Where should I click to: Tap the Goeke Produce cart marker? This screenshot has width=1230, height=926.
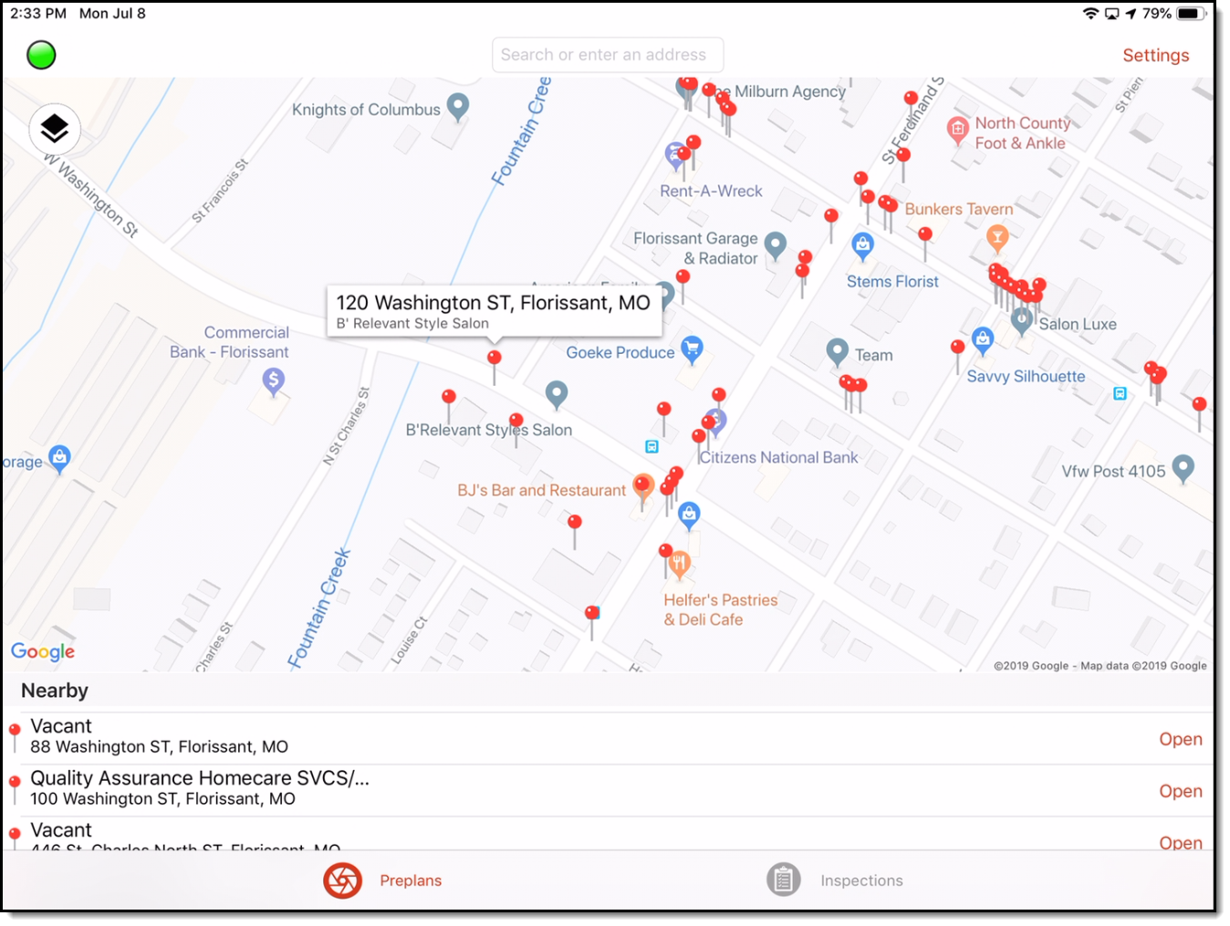693,349
